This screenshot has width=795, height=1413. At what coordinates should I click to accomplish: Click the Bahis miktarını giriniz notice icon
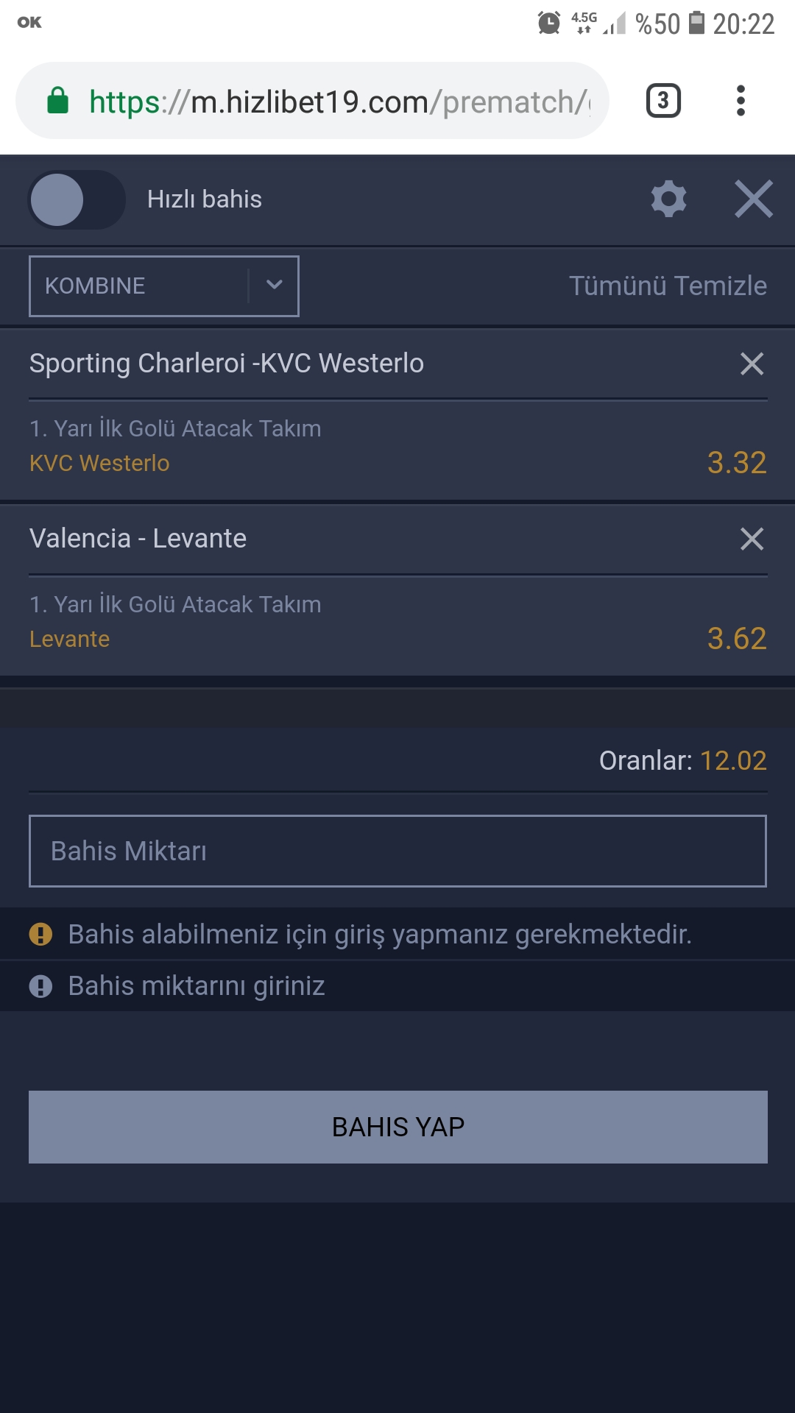click(x=40, y=985)
